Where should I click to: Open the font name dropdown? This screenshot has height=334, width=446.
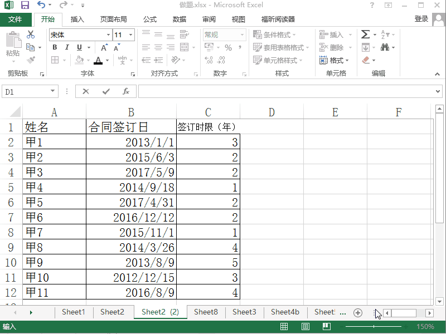tap(109, 34)
